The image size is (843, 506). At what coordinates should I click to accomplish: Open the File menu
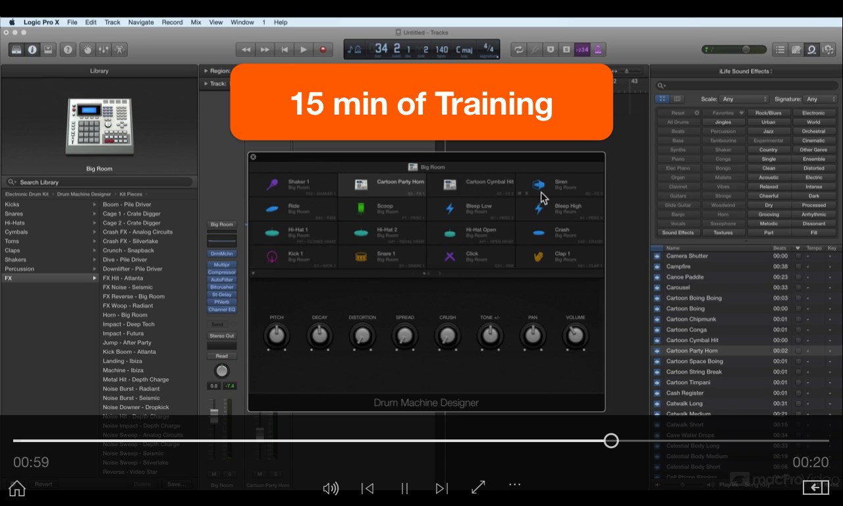72,22
